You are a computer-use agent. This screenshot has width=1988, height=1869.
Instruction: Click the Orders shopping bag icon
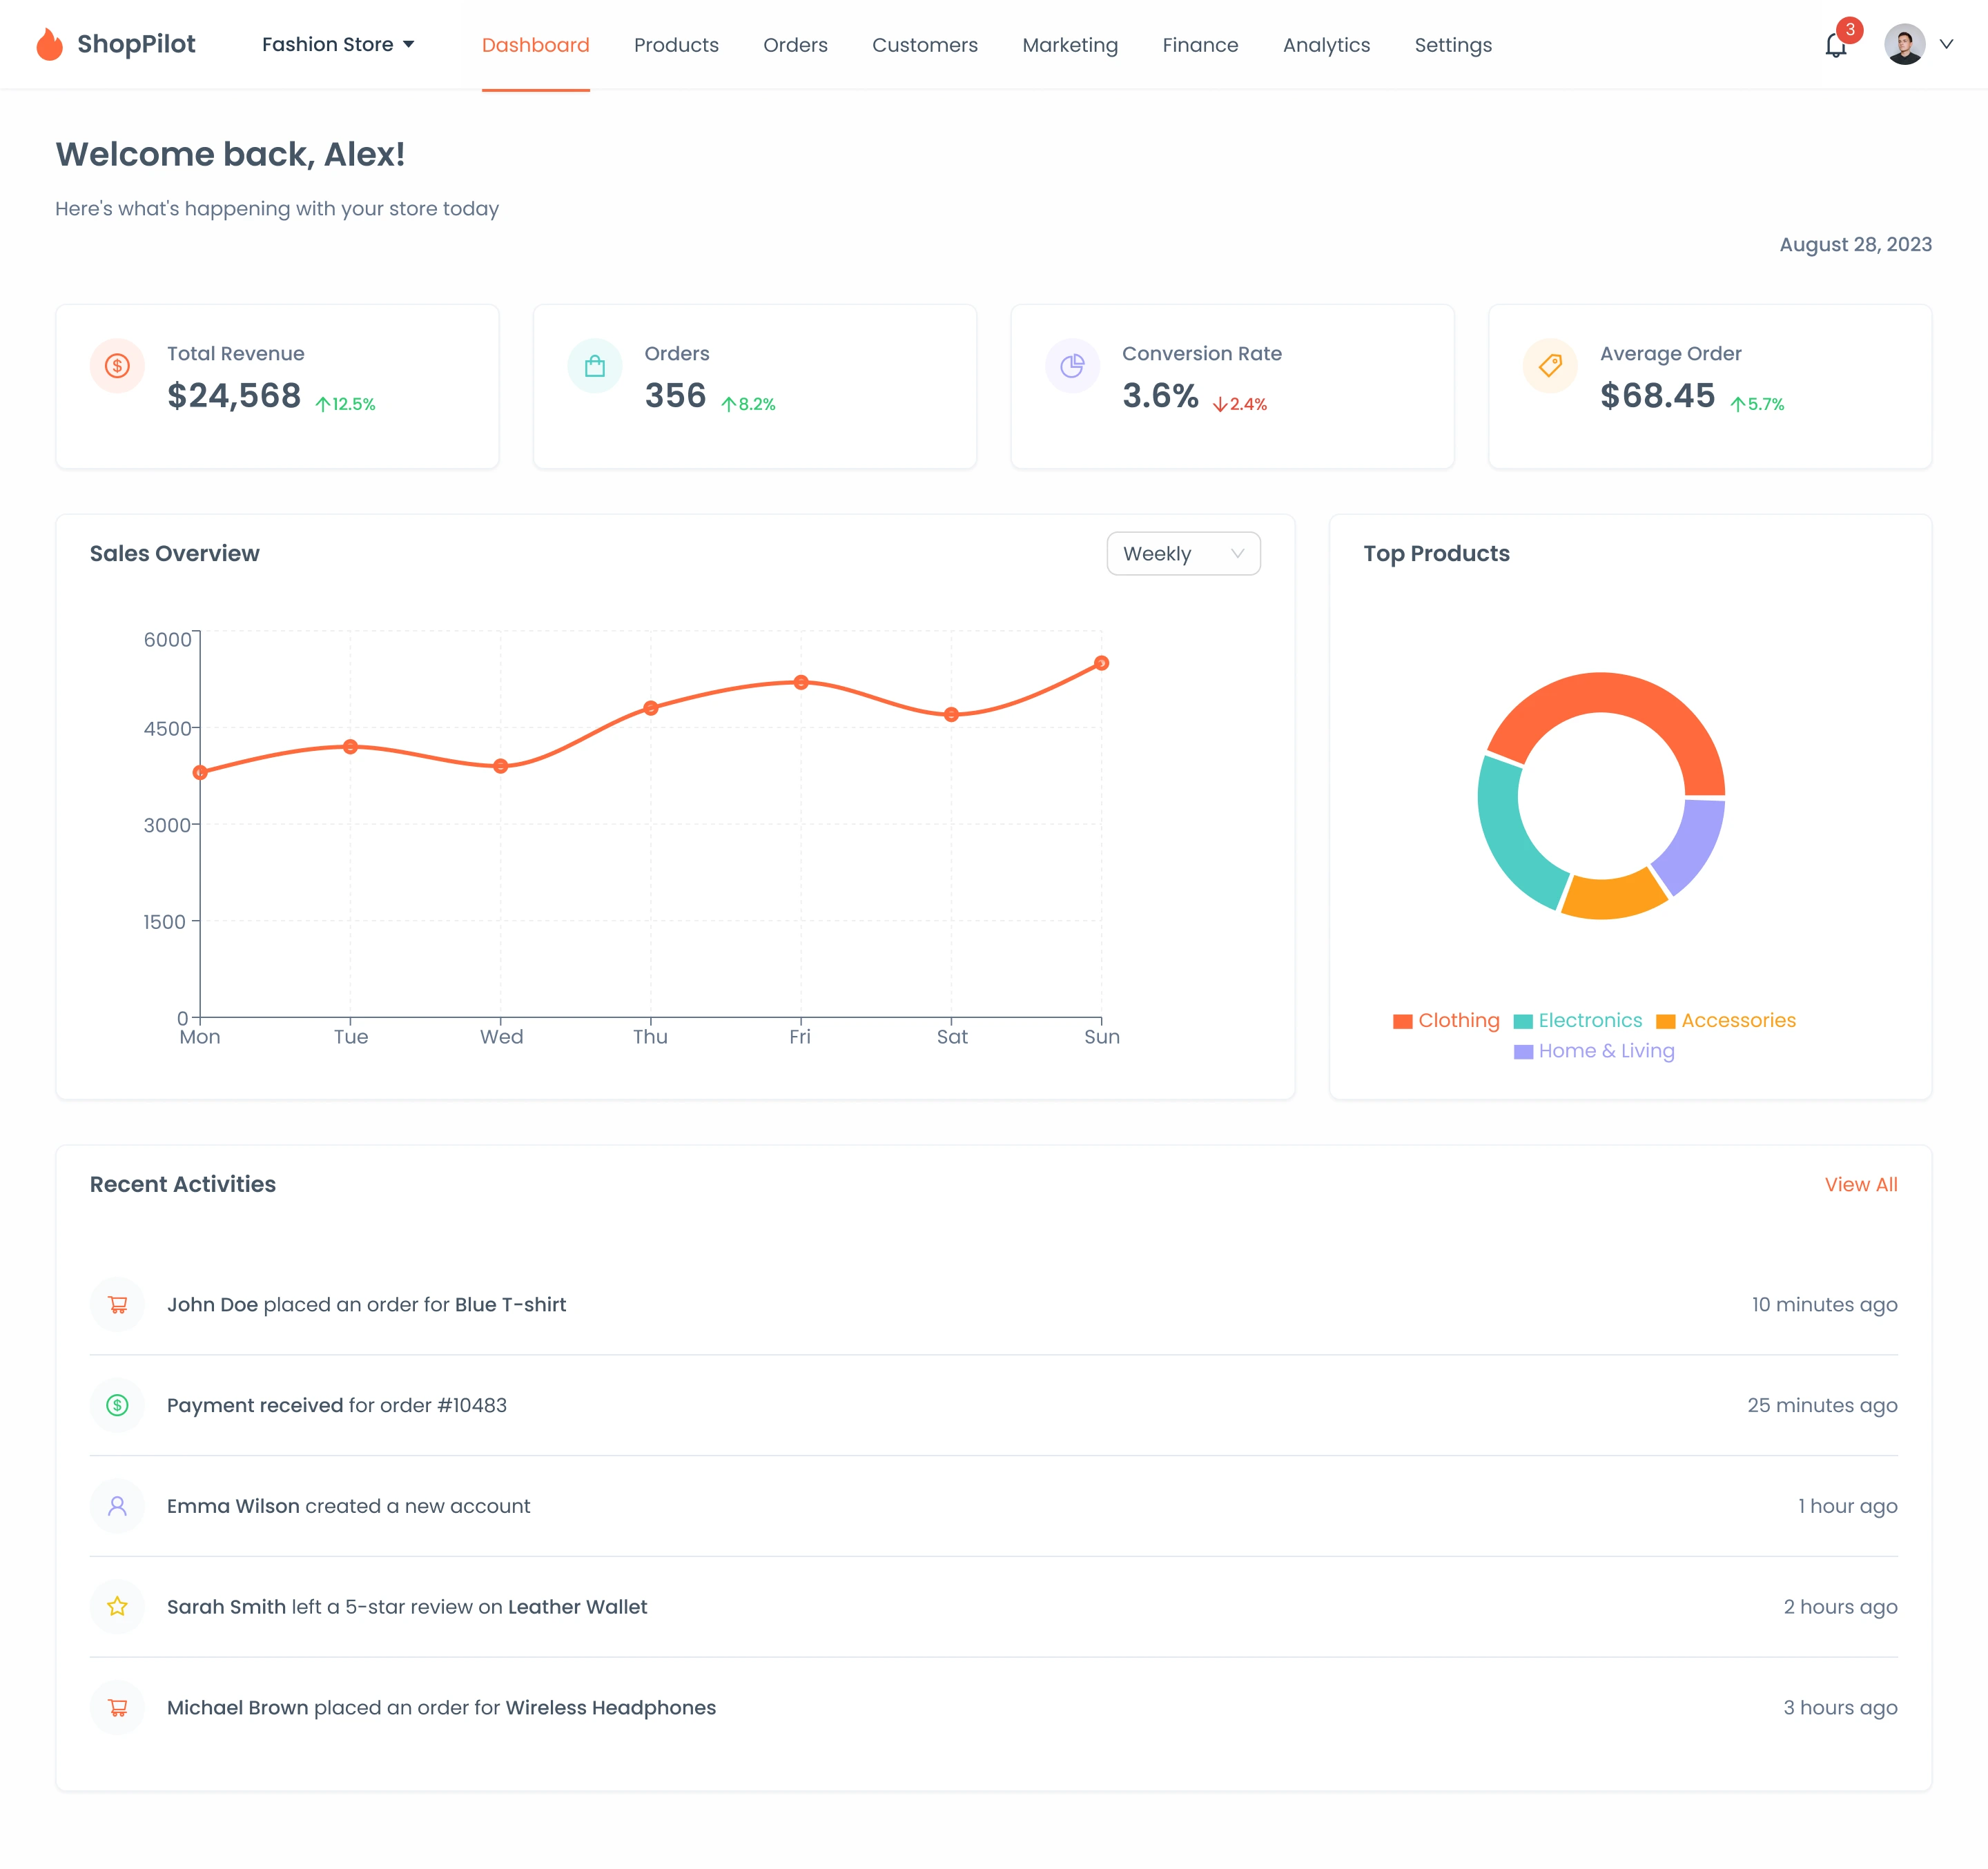(x=595, y=366)
